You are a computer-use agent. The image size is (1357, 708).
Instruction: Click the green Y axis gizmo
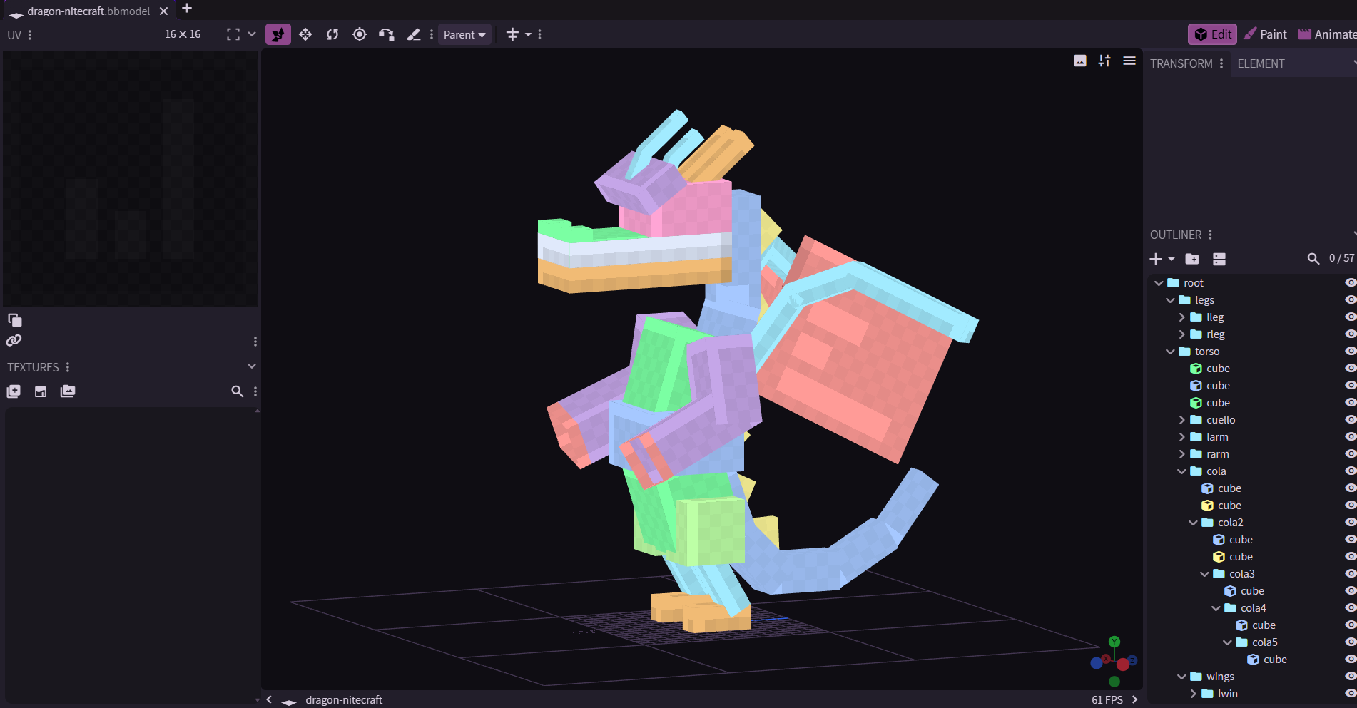coord(1114,642)
